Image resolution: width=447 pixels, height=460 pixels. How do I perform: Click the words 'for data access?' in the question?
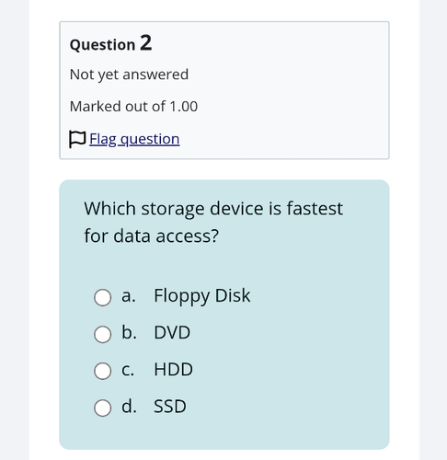(x=152, y=236)
